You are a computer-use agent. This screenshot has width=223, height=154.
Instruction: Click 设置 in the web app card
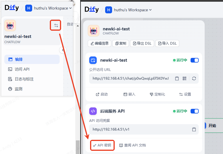coord(185,94)
